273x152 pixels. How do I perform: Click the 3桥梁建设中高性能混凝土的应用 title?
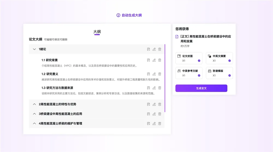point(60,114)
